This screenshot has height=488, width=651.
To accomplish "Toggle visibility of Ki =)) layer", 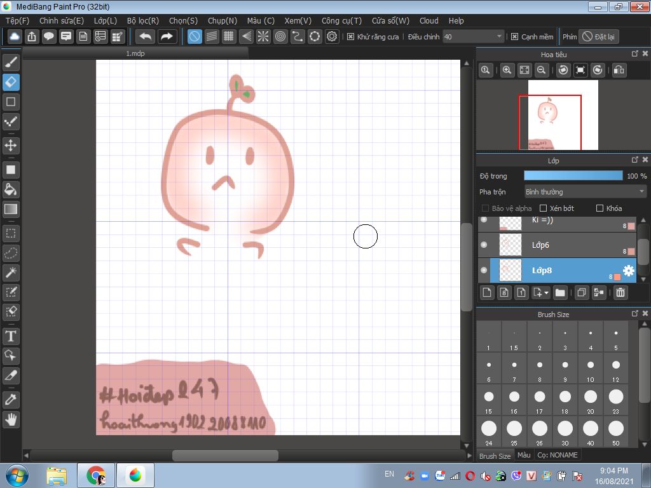I will (484, 219).
